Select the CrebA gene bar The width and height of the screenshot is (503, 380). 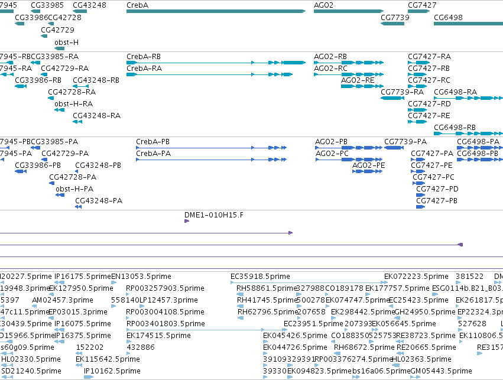click(x=216, y=11)
